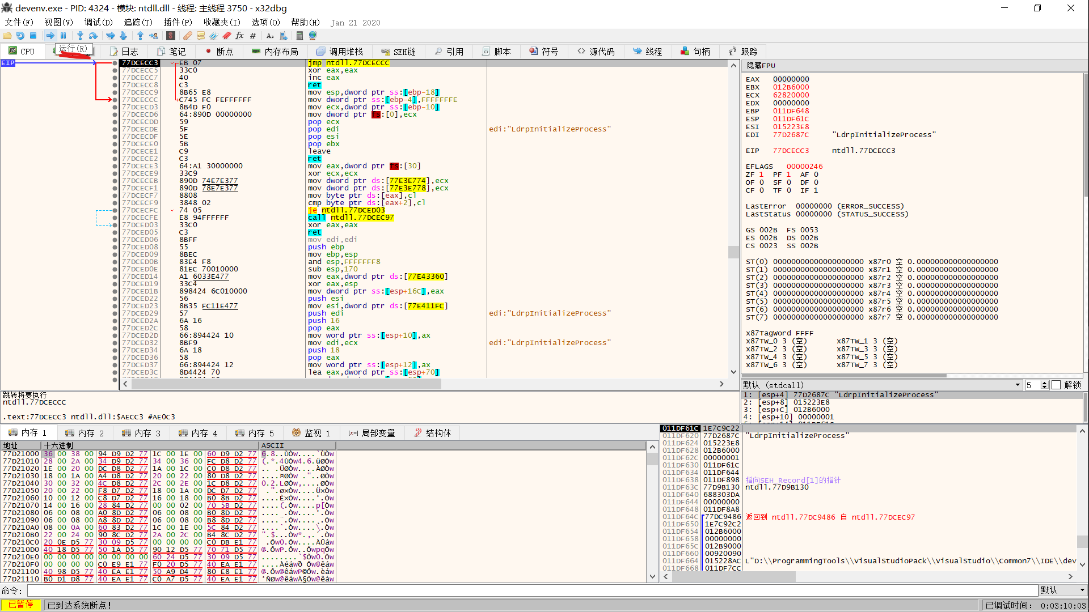Click the Pause toolbar icon
Screen dimensions: 1089x612
(x=64, y=36)
